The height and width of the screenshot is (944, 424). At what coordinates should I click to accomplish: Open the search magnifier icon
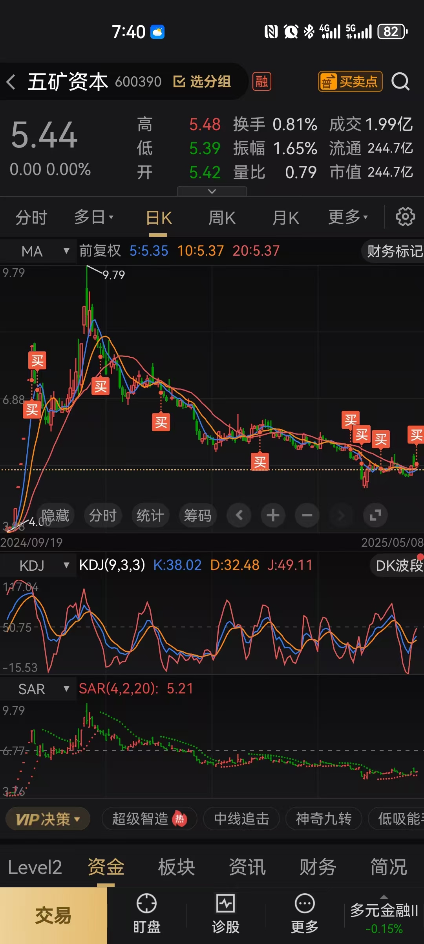(x=400, y=82)
